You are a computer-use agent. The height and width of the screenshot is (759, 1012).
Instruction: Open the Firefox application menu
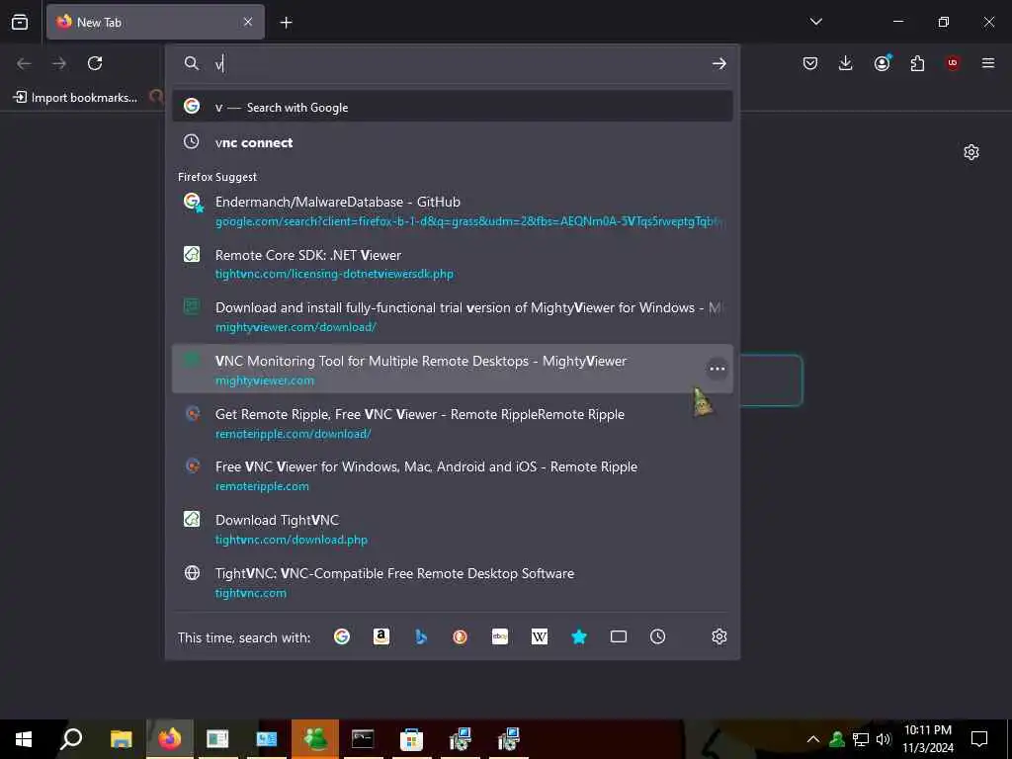pyautogui.click(x=988, y=63)
